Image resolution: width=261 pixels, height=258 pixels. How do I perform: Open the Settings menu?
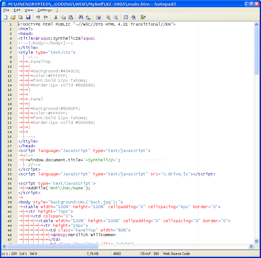point(45,10)
